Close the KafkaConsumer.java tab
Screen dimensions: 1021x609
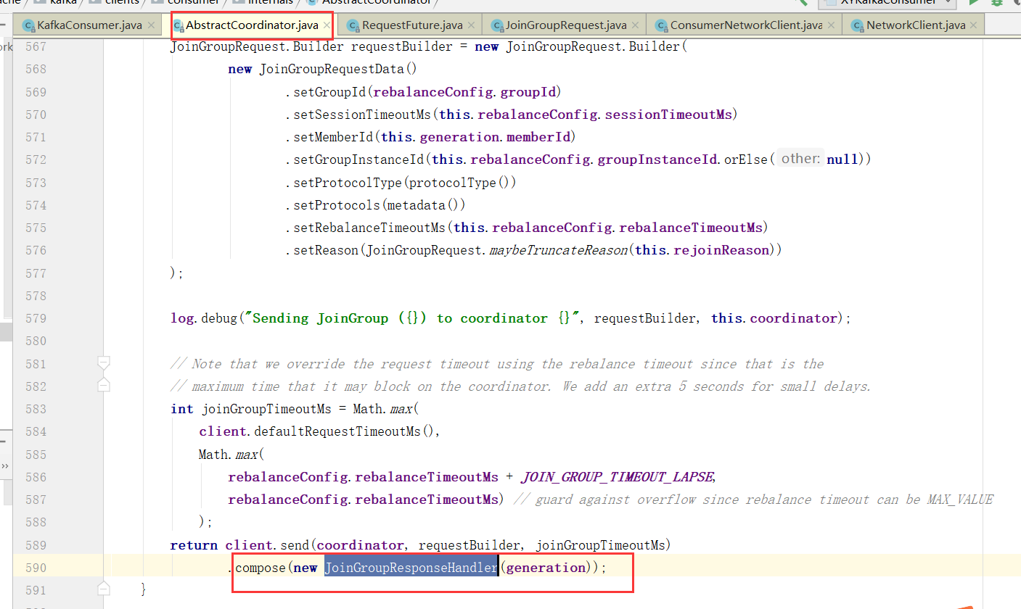(x=151, y=25)
